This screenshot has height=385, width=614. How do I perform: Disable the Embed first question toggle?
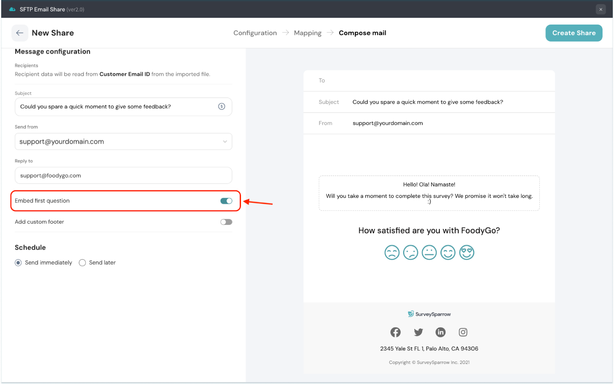tap(226, 201)
